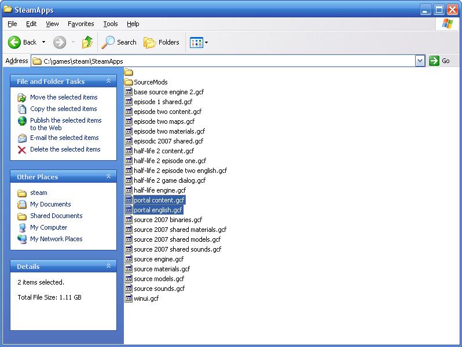Select half-life 2 episode two english.gcf icon
This screenshot has height=347, width=462.
click(129, 170)
